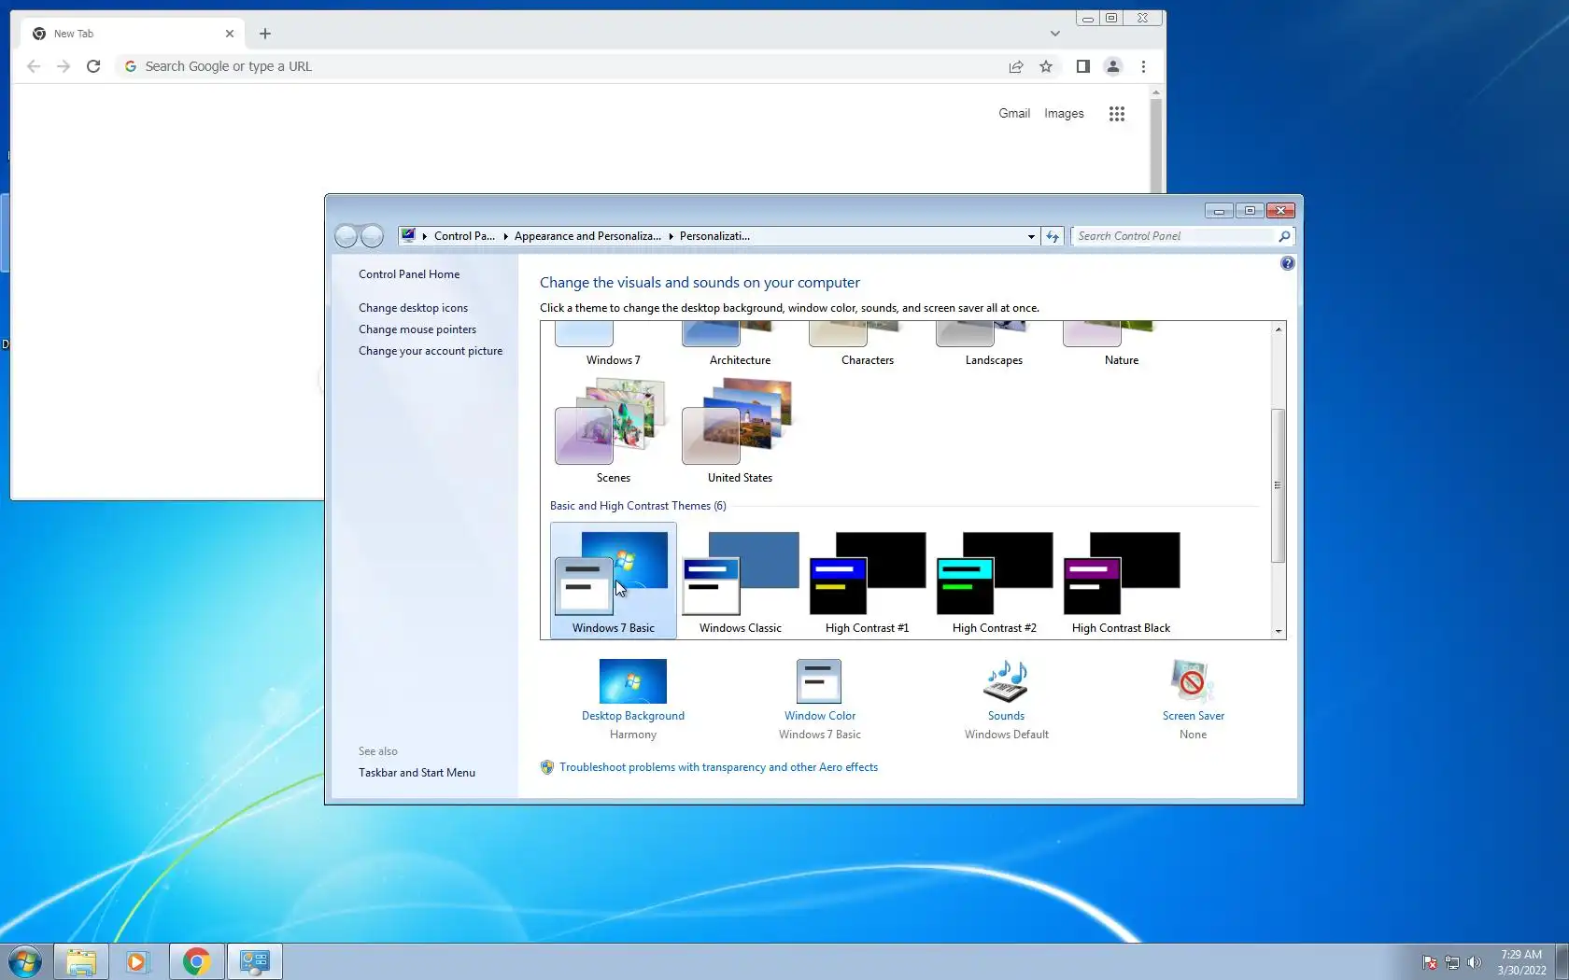Select the United States theme
The image size is (1569, 980).
point(740,430)
